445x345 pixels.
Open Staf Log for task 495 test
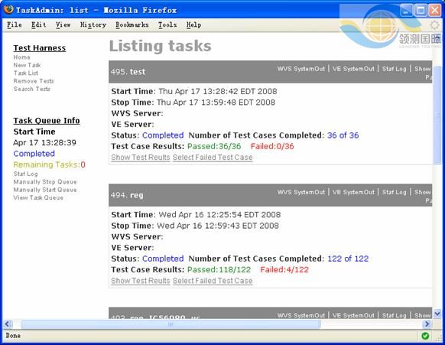tap(395, 69)
